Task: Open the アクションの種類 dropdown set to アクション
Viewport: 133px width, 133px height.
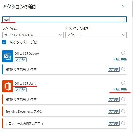Action: (x=96, y=35)
